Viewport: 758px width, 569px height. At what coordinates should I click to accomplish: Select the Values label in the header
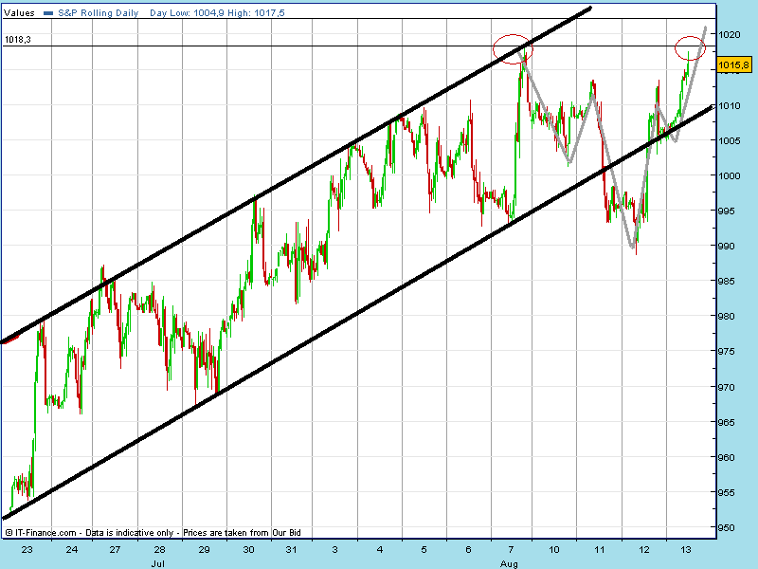19,13
